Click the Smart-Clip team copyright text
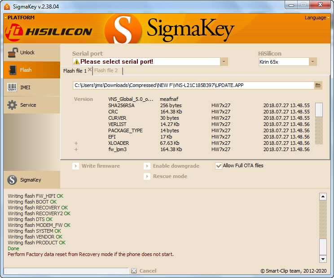Image resolution: width=334 pixels, height=278 pixels. [294, 271]
